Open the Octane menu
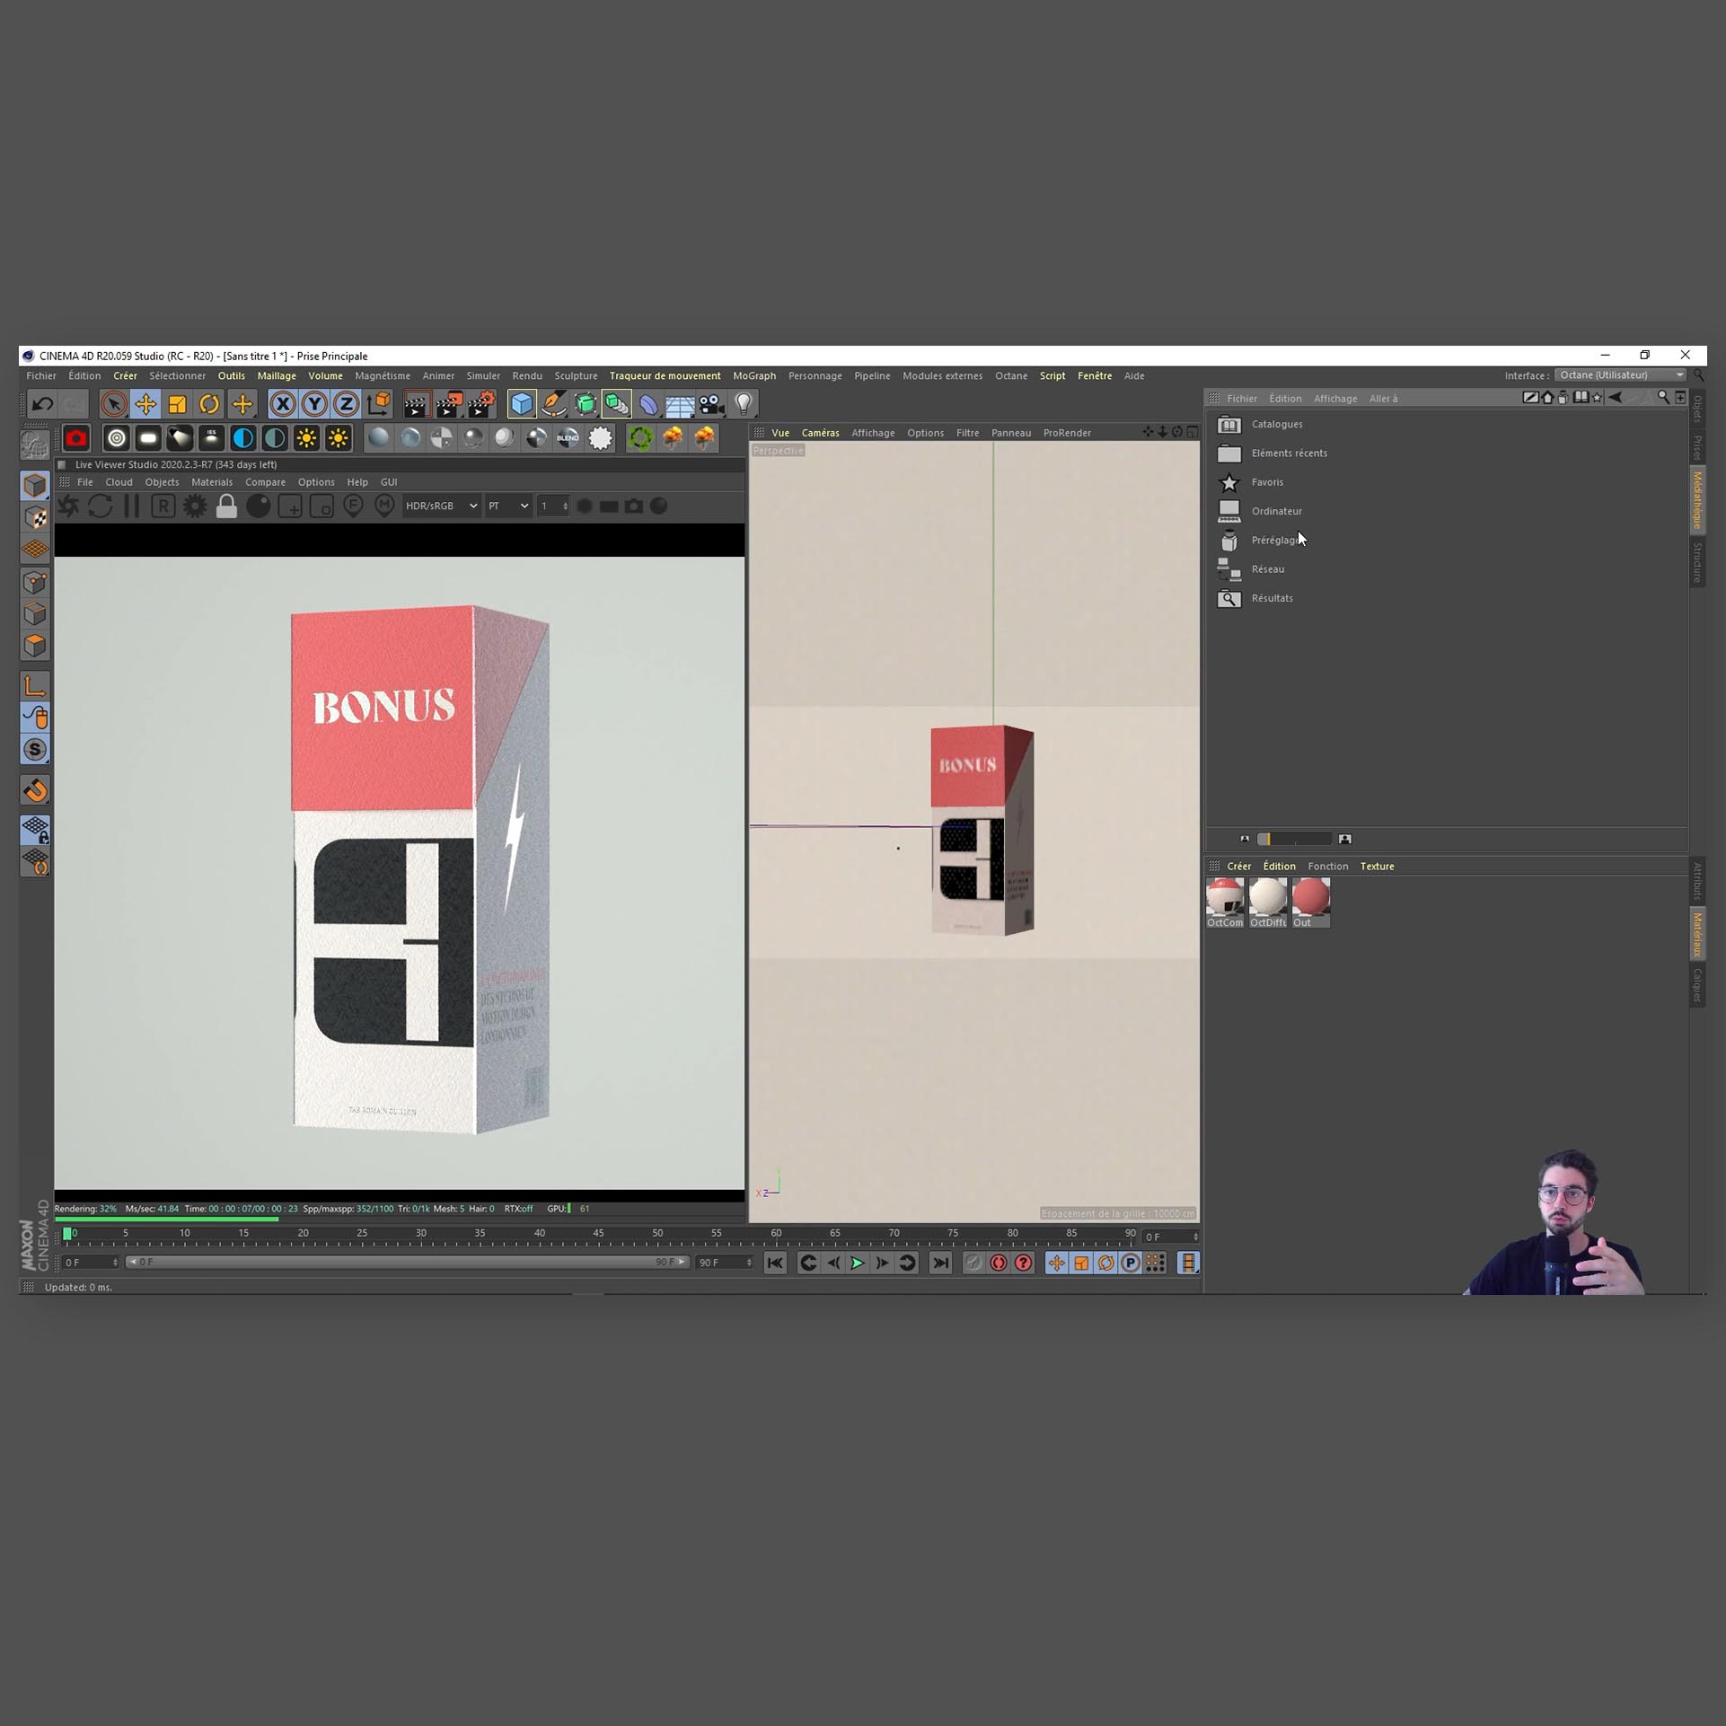The height and width of the screenshot is (1726, 1726). pos(1010,376)
